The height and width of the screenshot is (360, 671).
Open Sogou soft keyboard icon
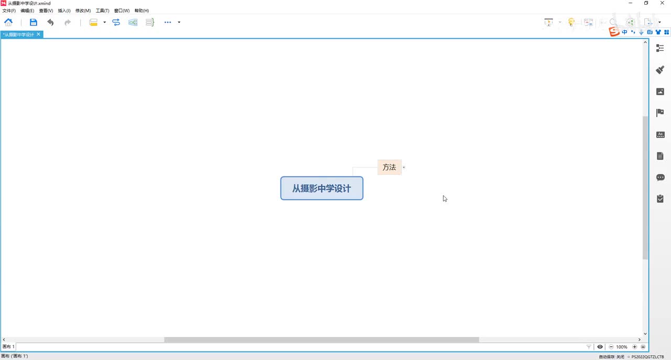click(x=650, y=32)
